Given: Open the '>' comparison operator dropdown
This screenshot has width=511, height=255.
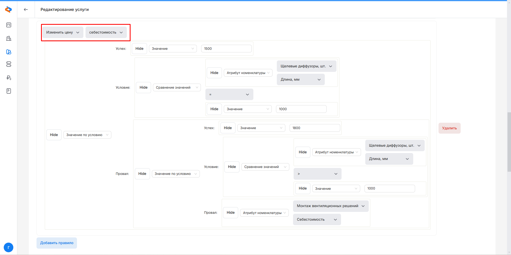Looking at the screenshot, I should point(317,174).
